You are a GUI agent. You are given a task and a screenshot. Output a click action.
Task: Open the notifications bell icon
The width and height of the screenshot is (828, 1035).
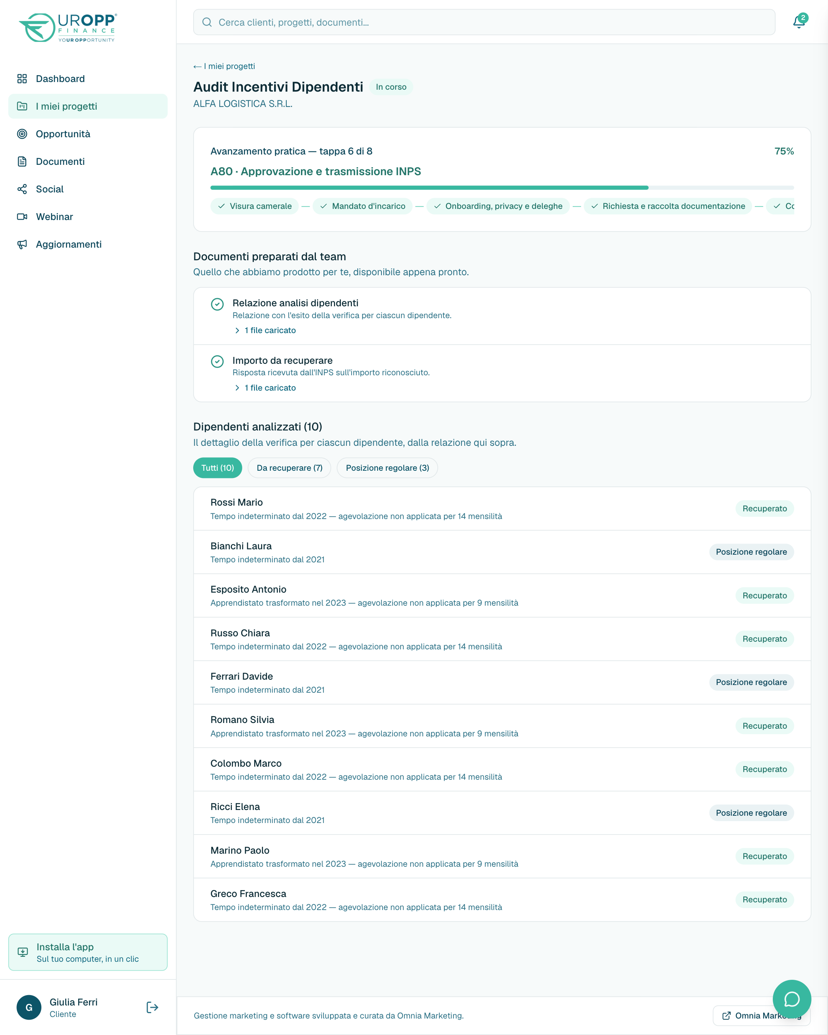[x=799, y=22]
